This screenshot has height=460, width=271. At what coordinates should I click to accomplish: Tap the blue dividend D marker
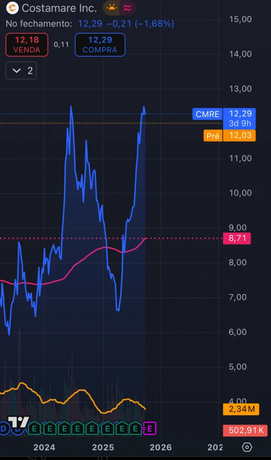click(x=4, y=429)
